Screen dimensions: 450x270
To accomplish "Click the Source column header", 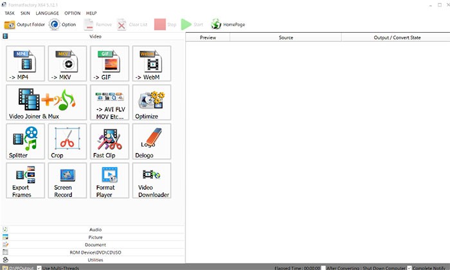I will tap(286, 38).
